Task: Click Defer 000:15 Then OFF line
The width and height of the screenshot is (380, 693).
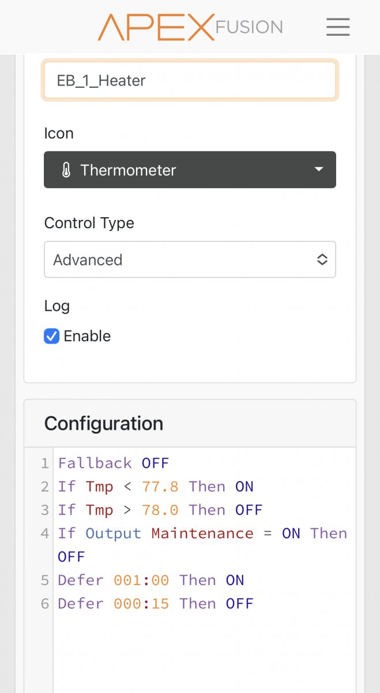Action: pos(156,603)
